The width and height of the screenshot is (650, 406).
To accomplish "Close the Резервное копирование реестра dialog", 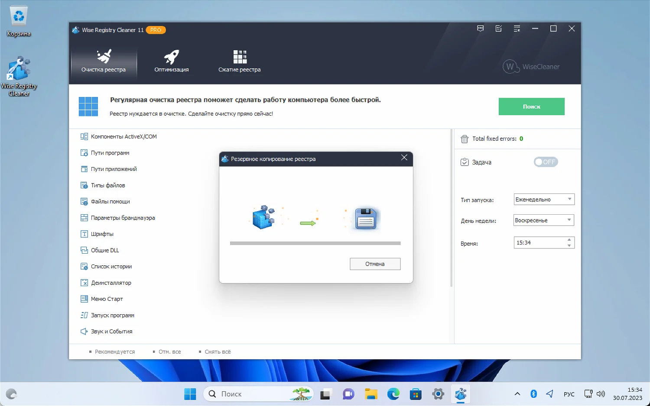I will [404, 158].
